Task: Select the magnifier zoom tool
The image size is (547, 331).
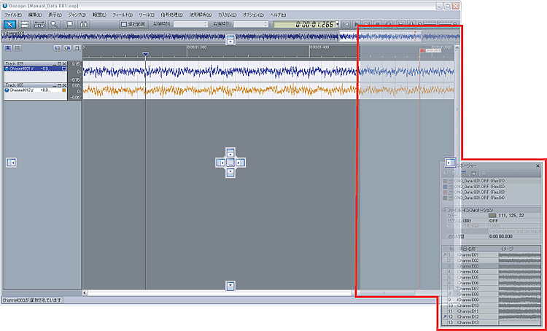Action: tap(55, 24)
